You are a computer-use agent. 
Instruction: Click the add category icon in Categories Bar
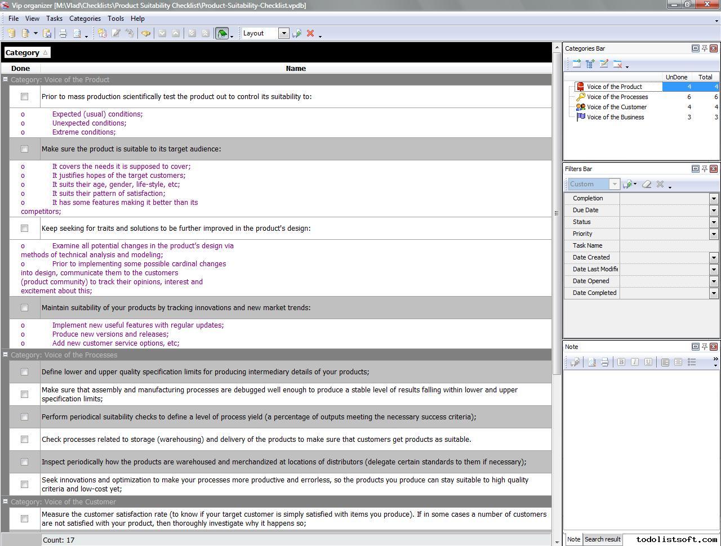coord(576,64)
